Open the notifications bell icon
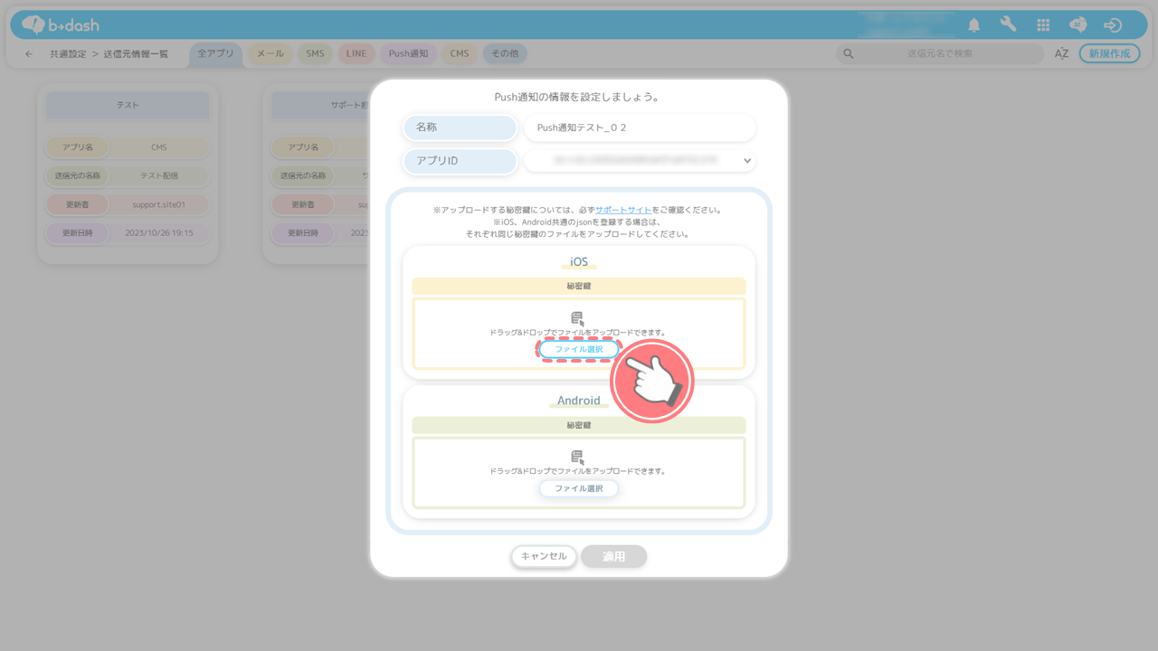This screenshot has width=1158, height=651. click(974, 25)
